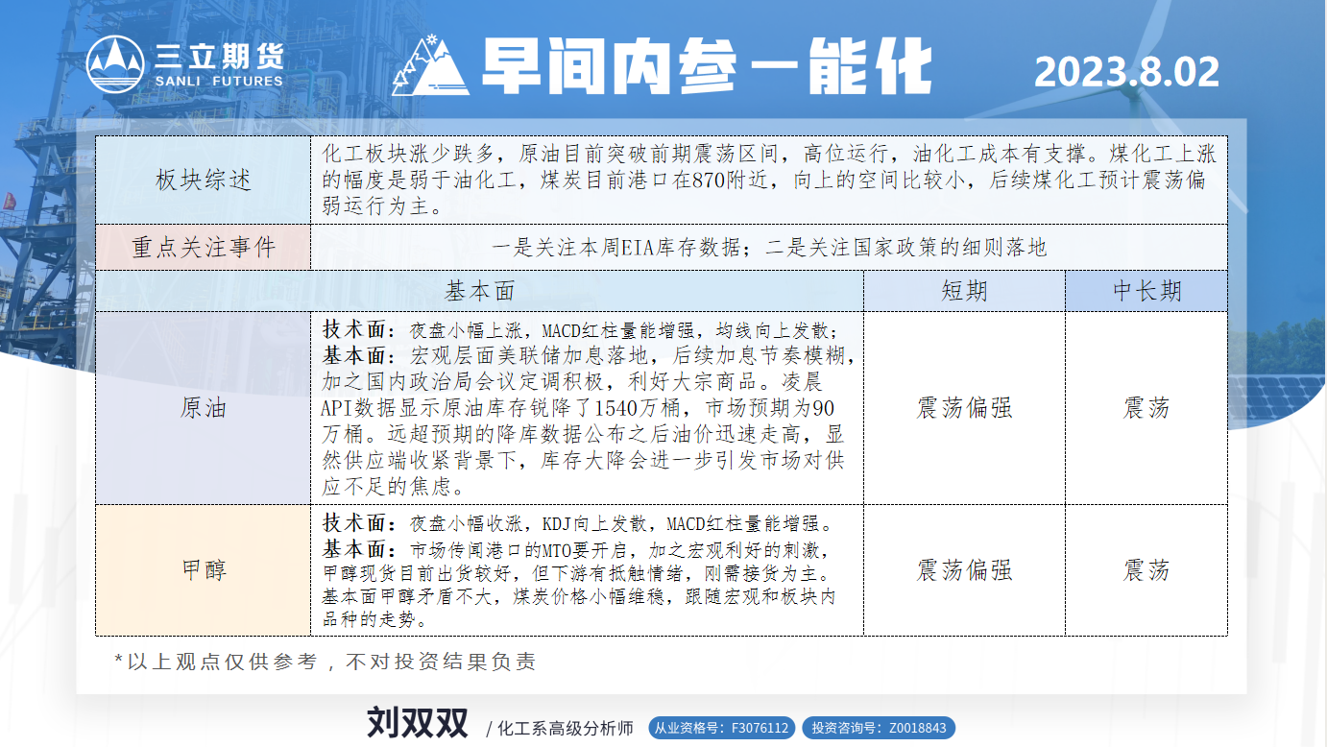
Task: Click the EIA库存数据 key events text
Action: (768, 248)
